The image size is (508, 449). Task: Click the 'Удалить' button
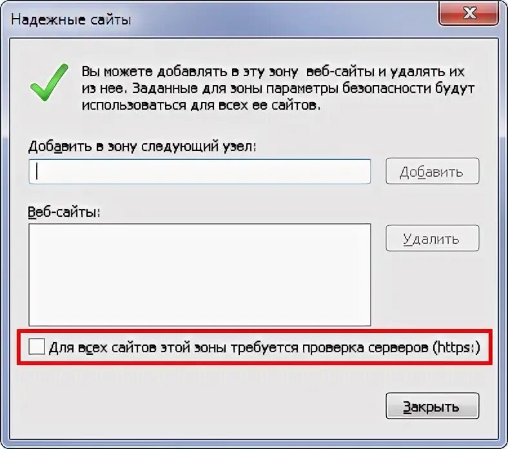[x=432, y=238]
